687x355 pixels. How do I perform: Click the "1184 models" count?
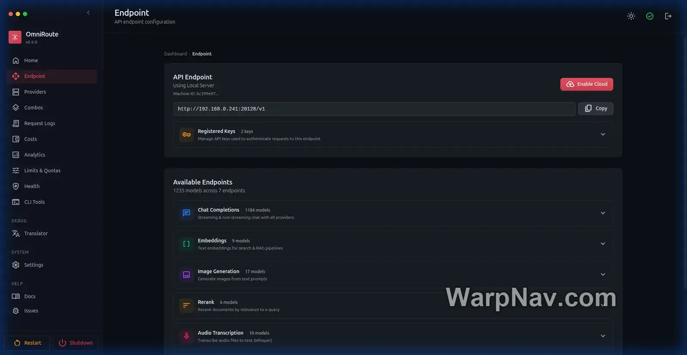coord(258,210)
